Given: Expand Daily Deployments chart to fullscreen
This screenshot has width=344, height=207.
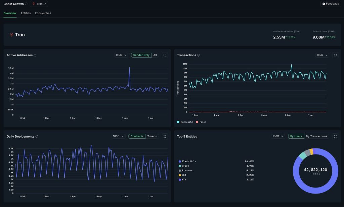Looking at the screenshot, I should click(165, 136).
